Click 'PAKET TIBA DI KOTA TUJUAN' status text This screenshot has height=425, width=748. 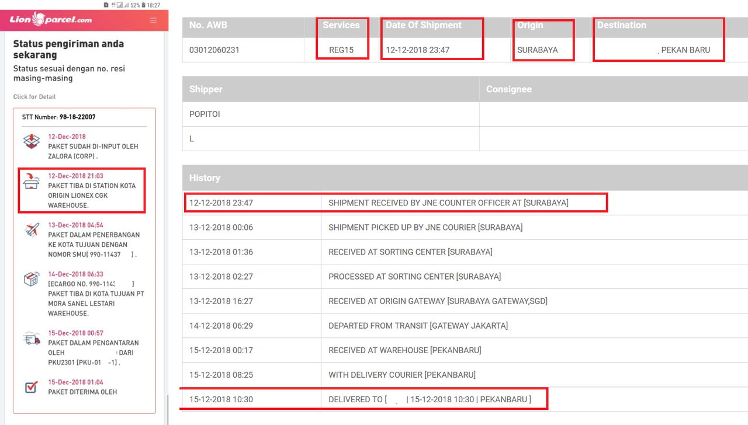96,298
